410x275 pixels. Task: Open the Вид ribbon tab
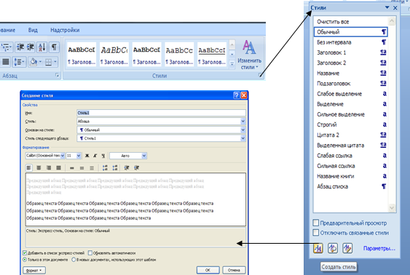pyautogui.click(x=33, y=30)
